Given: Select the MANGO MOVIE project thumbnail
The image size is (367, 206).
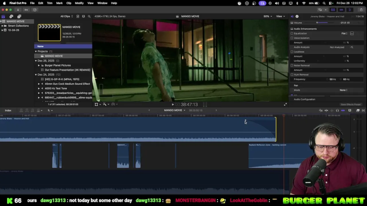Looking at the screenshot, I should point(49,33).
